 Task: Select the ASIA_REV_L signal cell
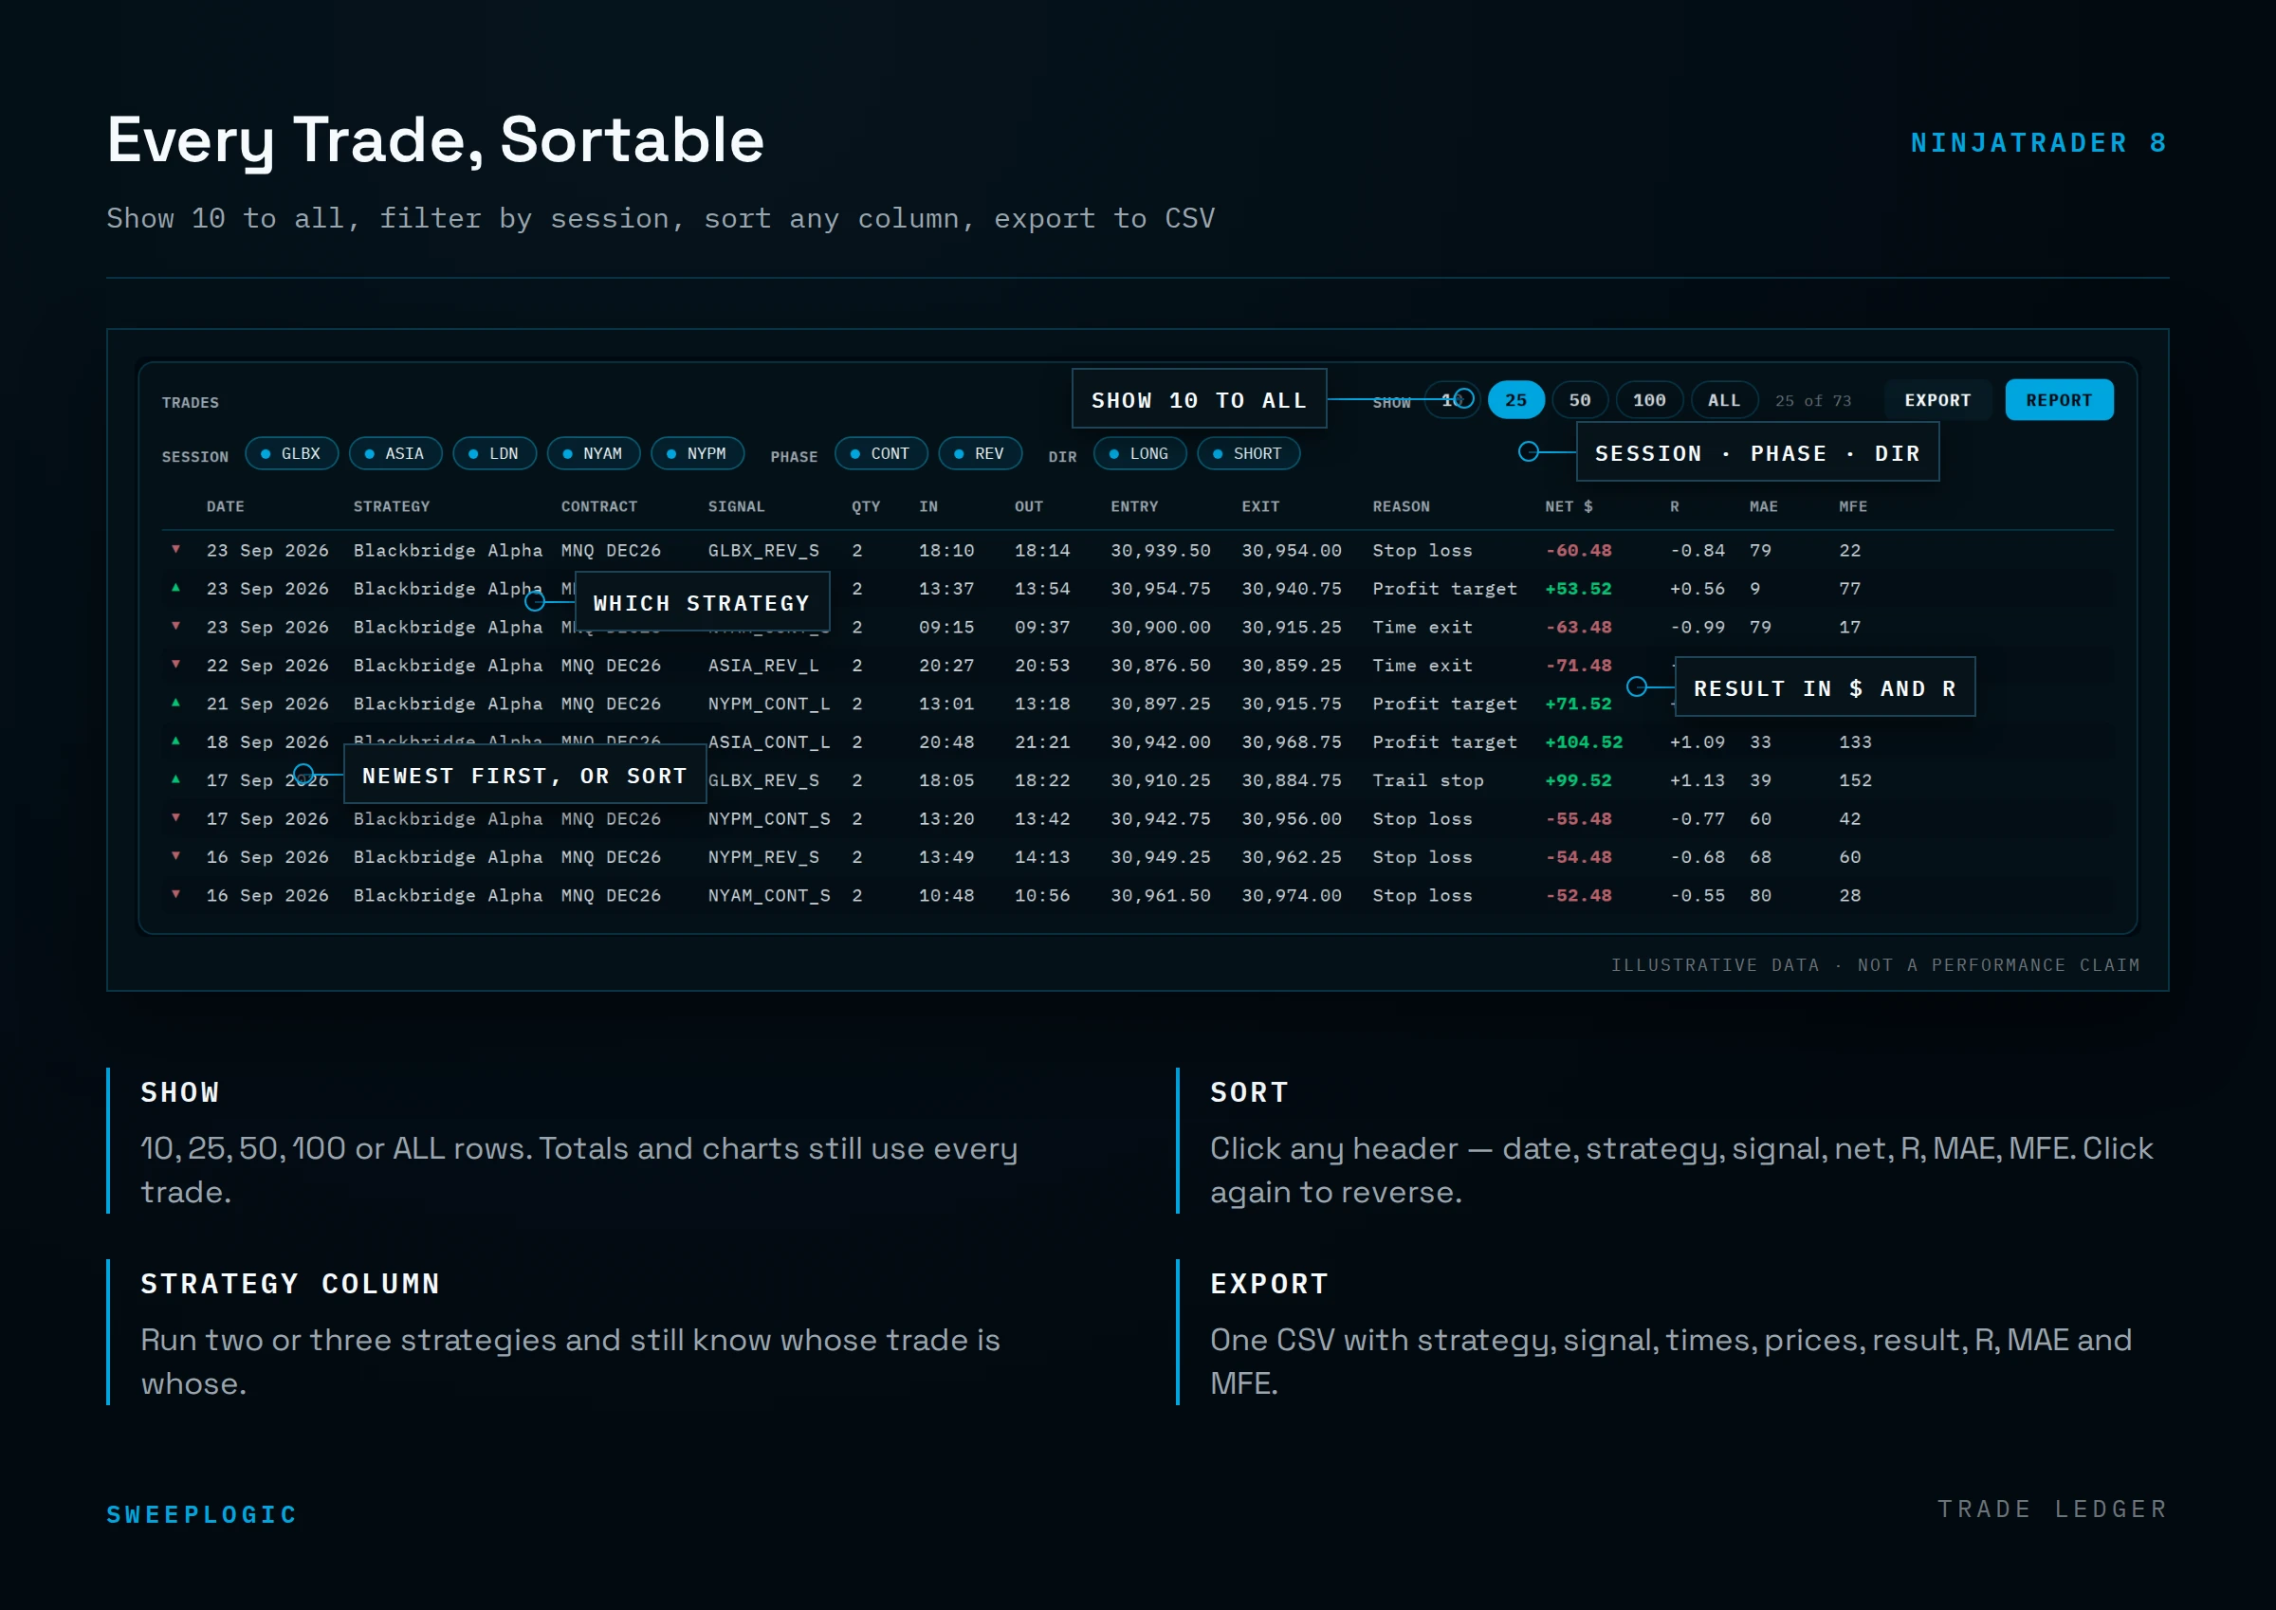[763, 666]
